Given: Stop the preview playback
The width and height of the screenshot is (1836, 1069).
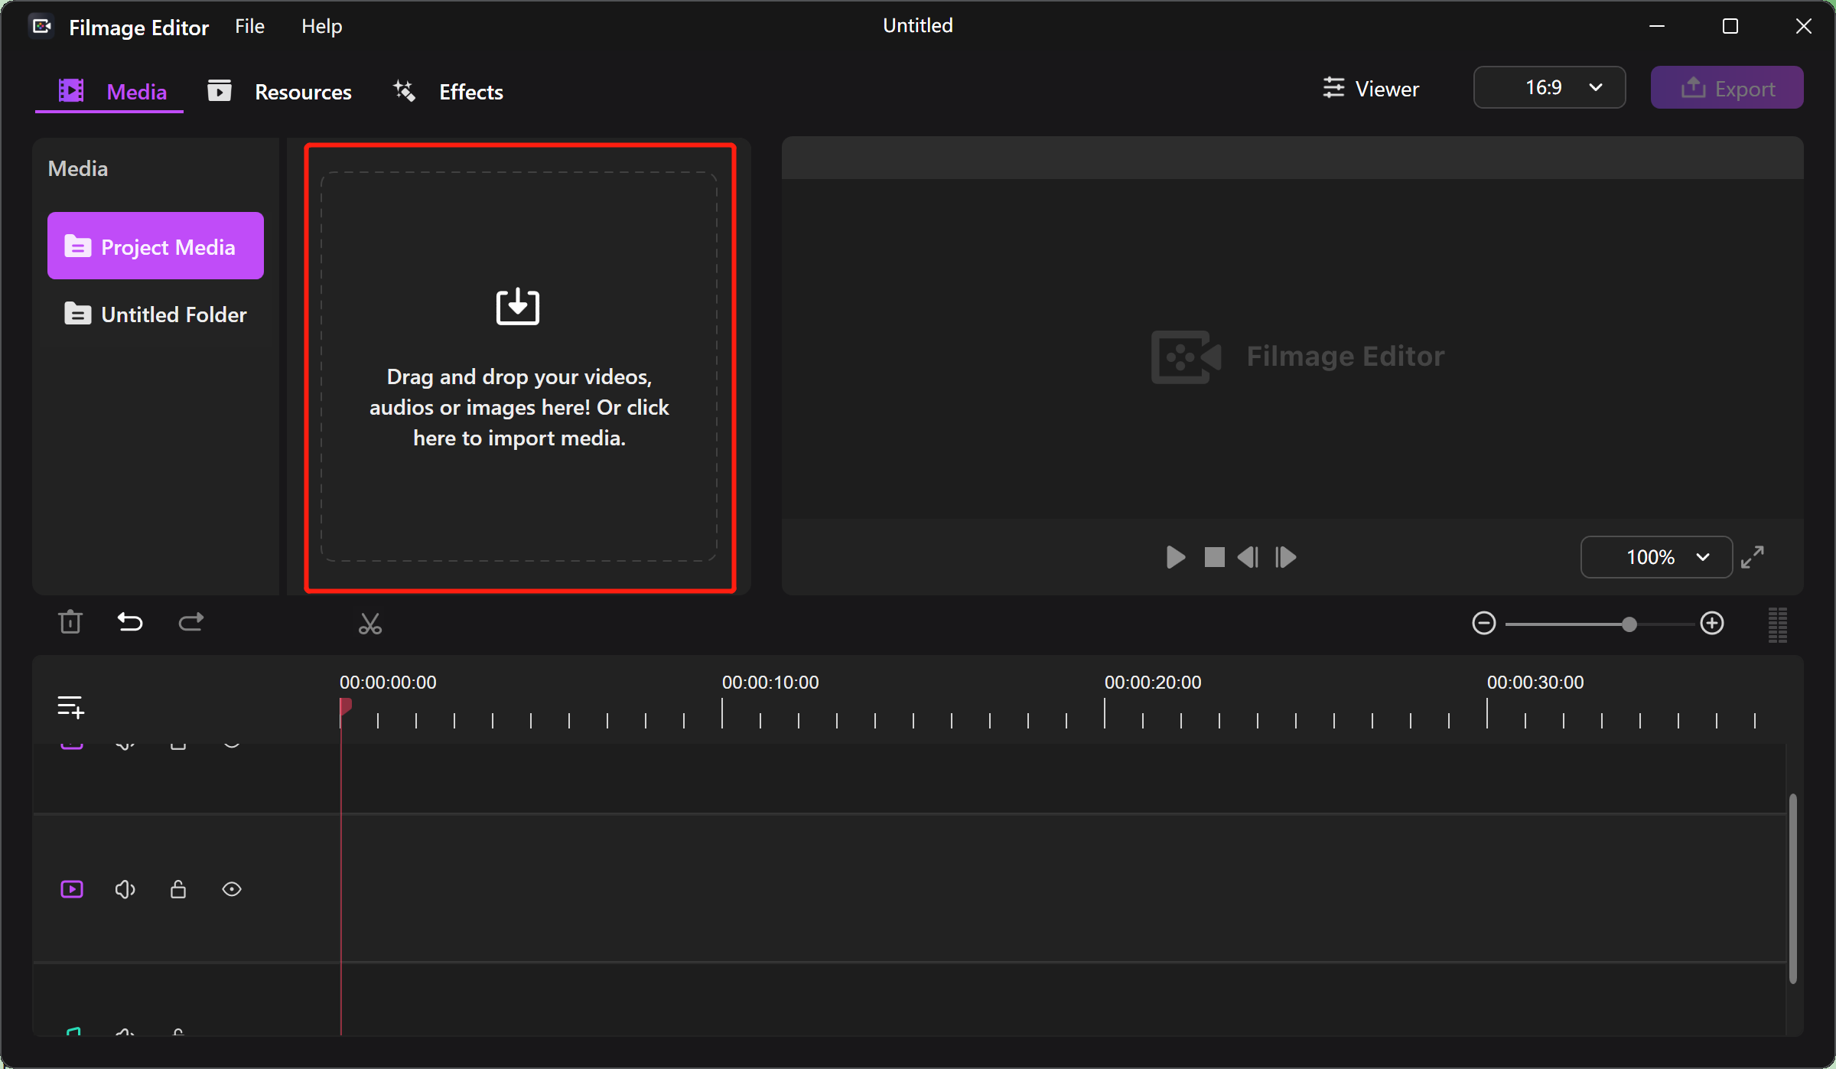Looking at the screenshot, I should point(1214,557).
